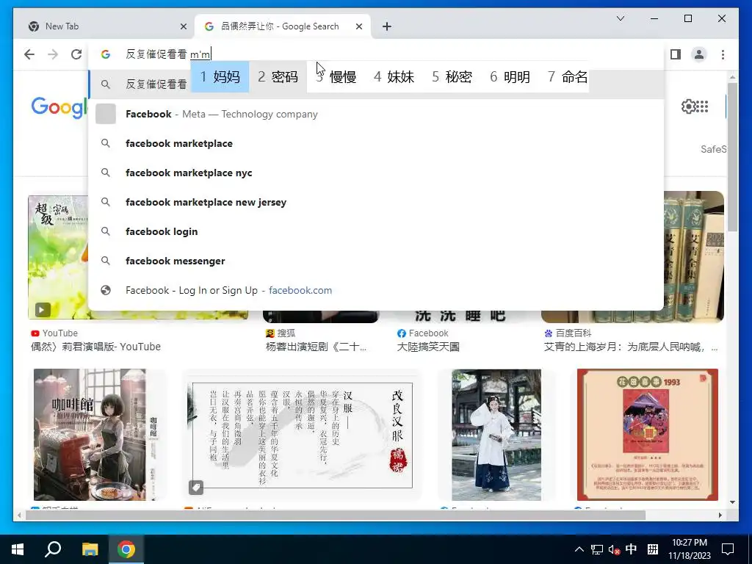Select suggestion facebook marketplace nyc
Screen dimensions: 752x564
[376, 173]
